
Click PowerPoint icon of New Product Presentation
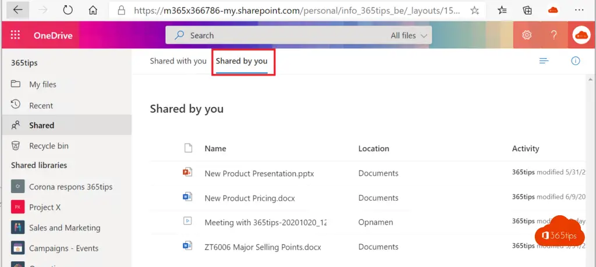click(187, 172)
